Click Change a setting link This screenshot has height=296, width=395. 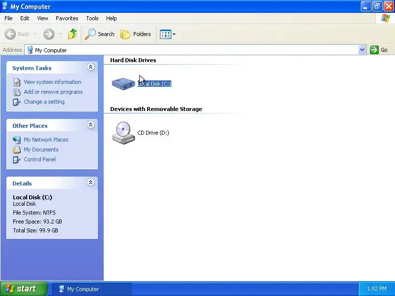pyautogui.click(x=44, y=102)
